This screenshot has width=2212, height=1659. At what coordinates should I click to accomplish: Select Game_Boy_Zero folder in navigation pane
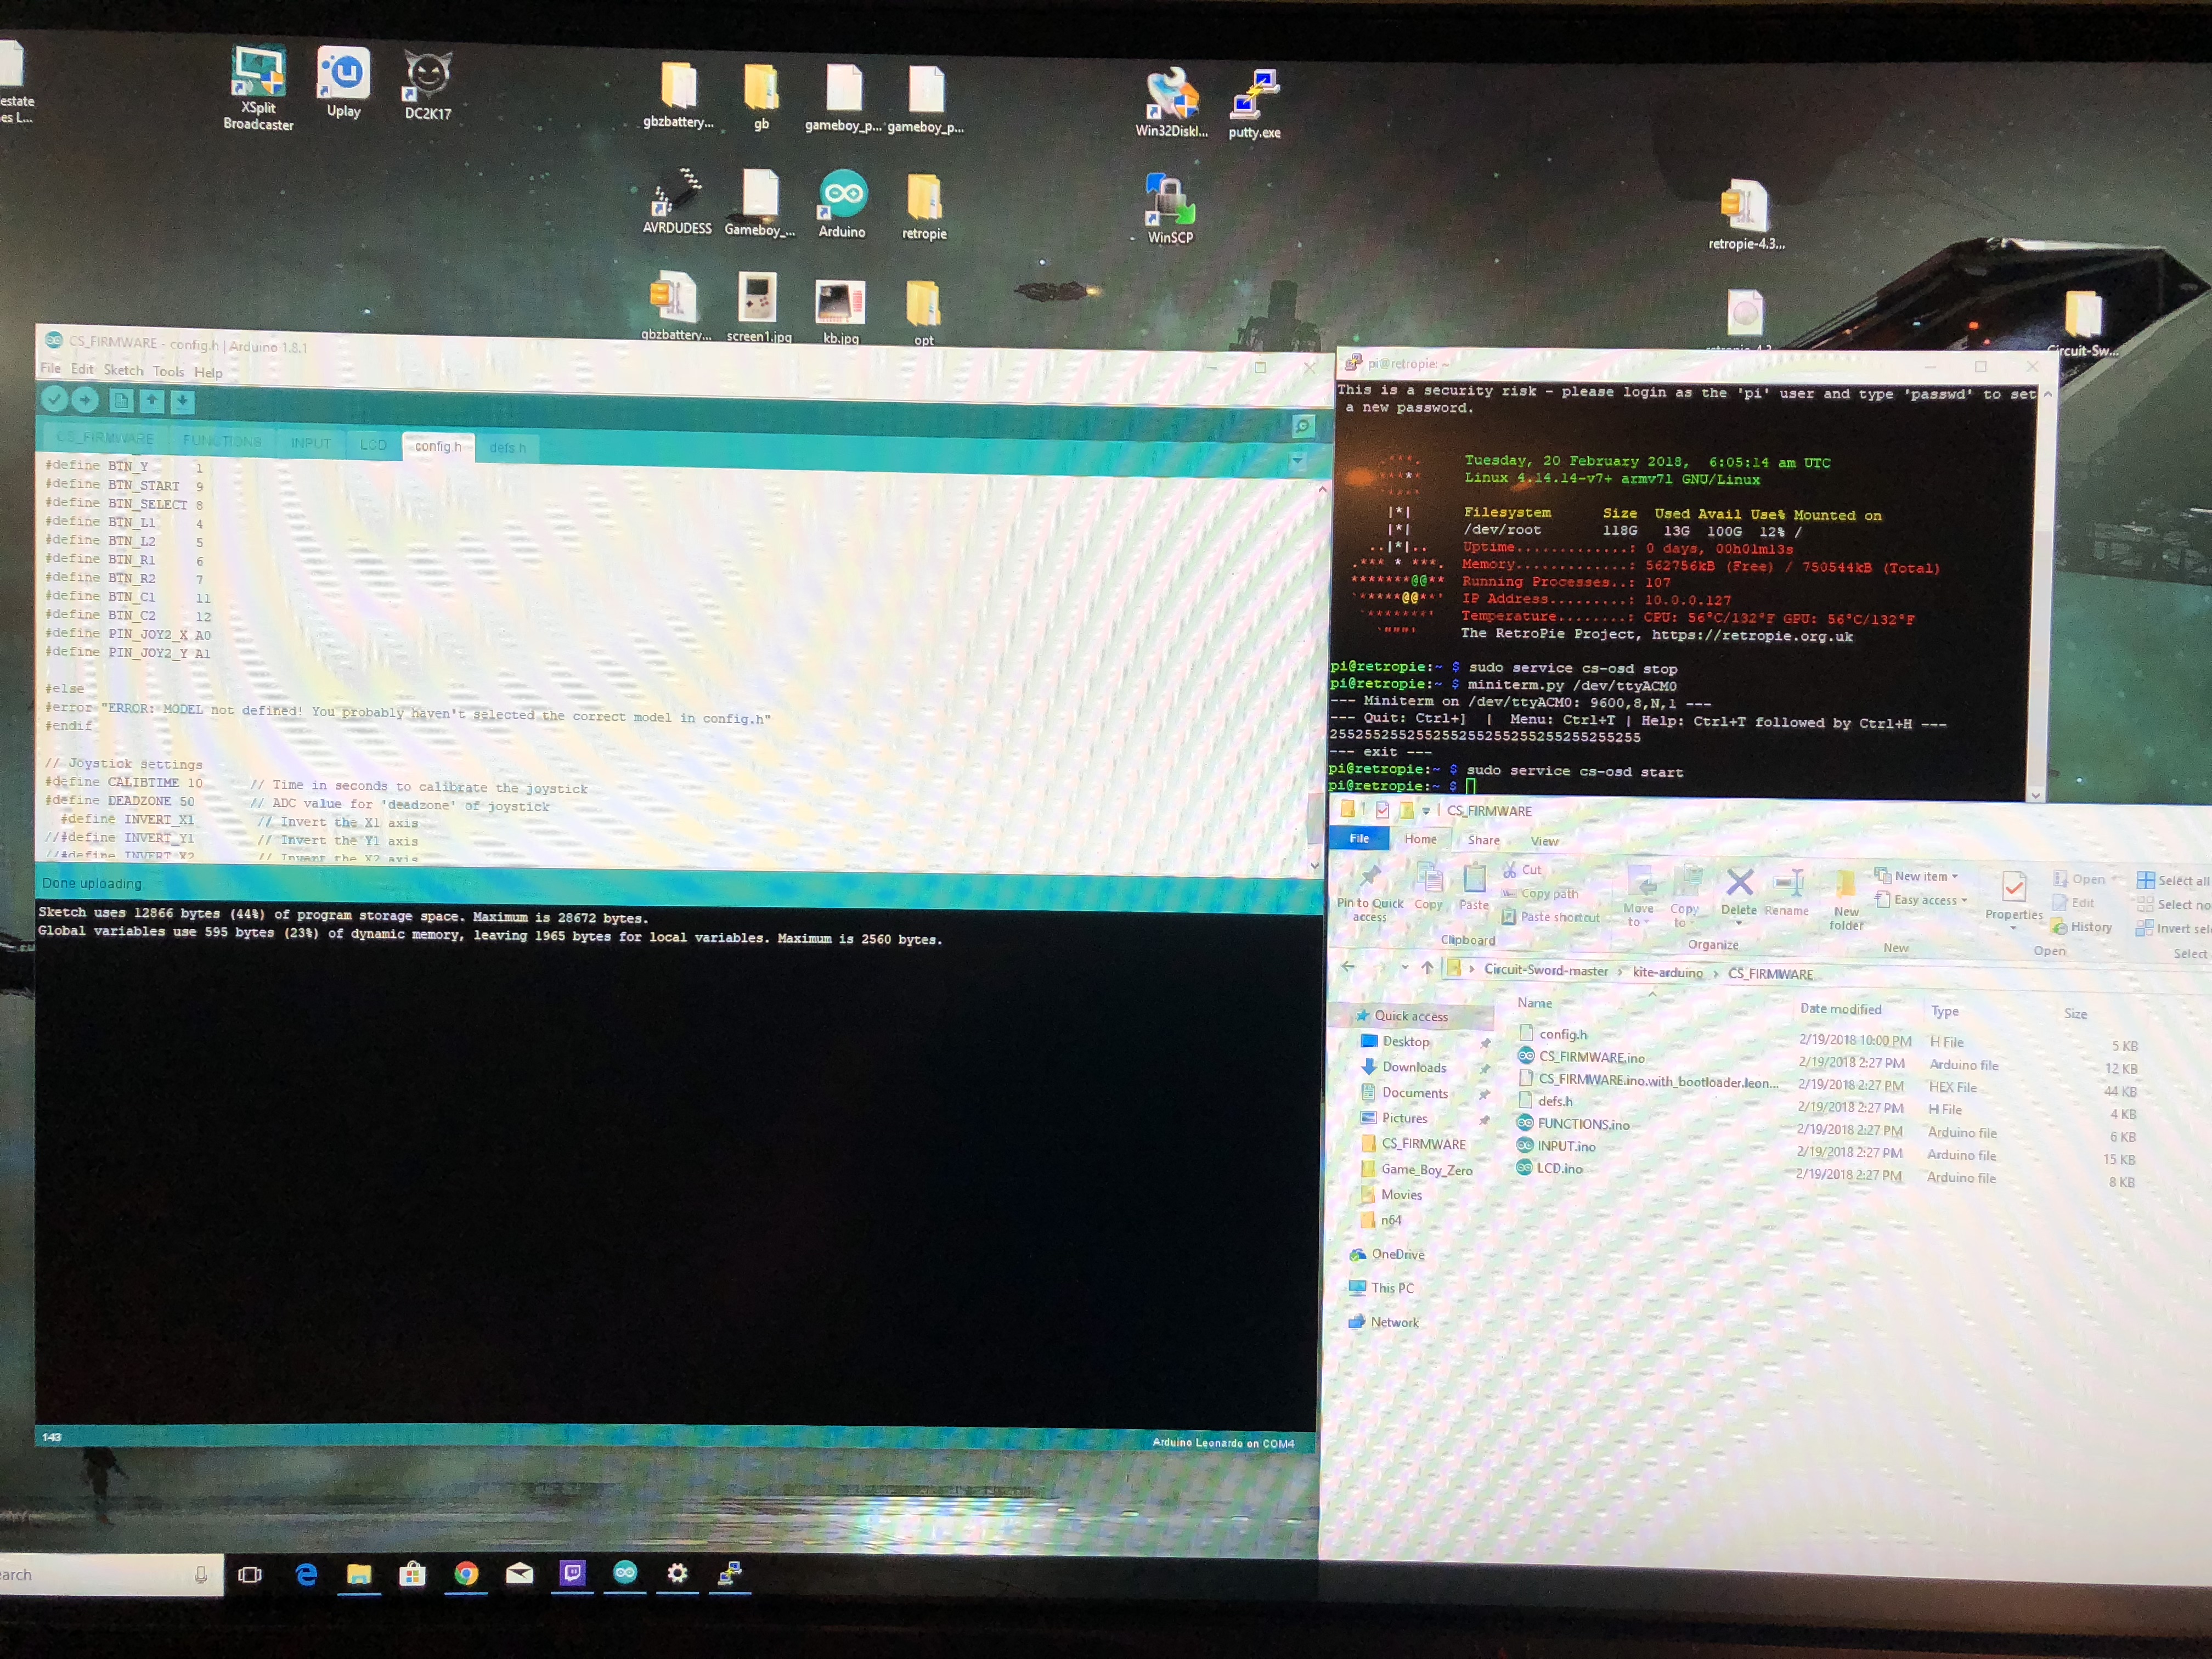point(1417,1169)
